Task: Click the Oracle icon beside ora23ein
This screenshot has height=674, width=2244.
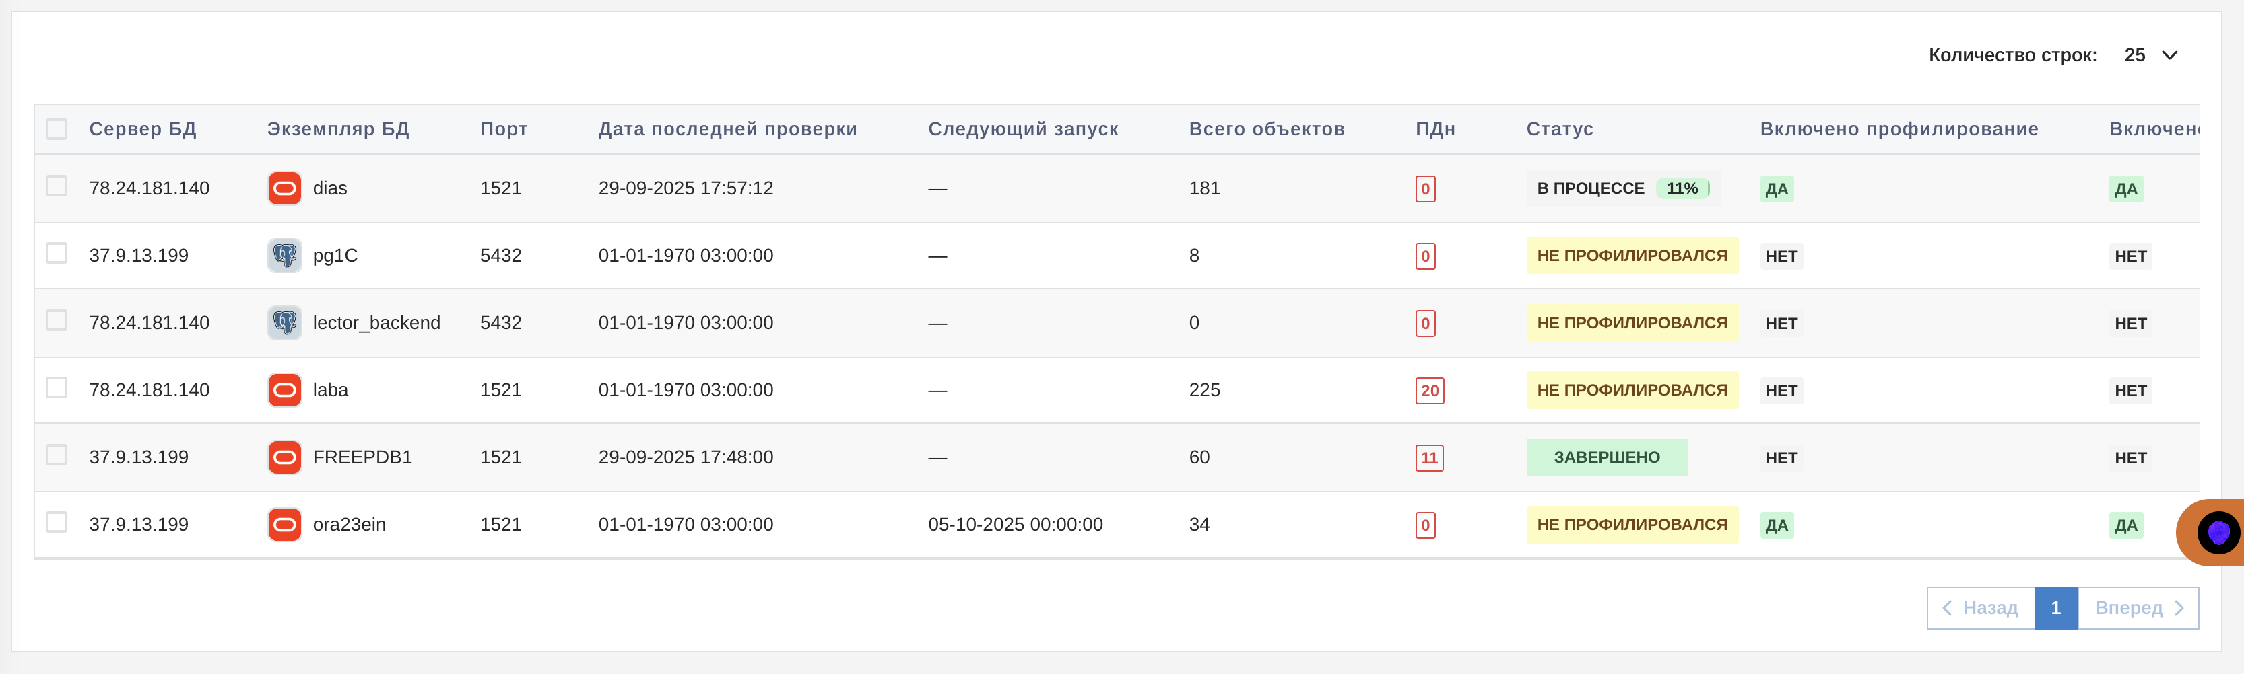Action: coord(284,525)
